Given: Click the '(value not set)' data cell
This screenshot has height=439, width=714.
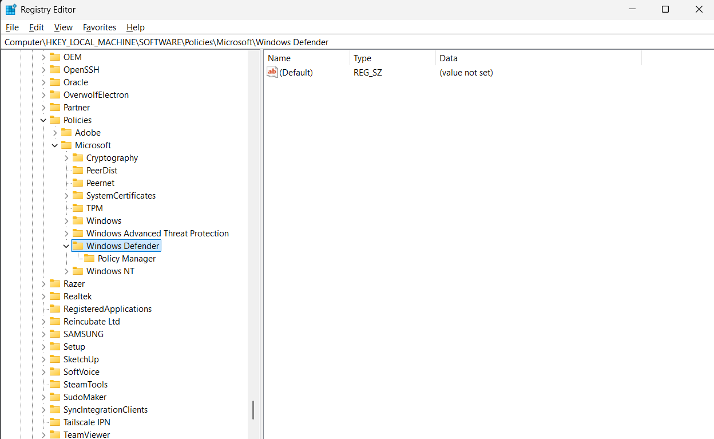Looking at the screenshot, I should [466, 73].
